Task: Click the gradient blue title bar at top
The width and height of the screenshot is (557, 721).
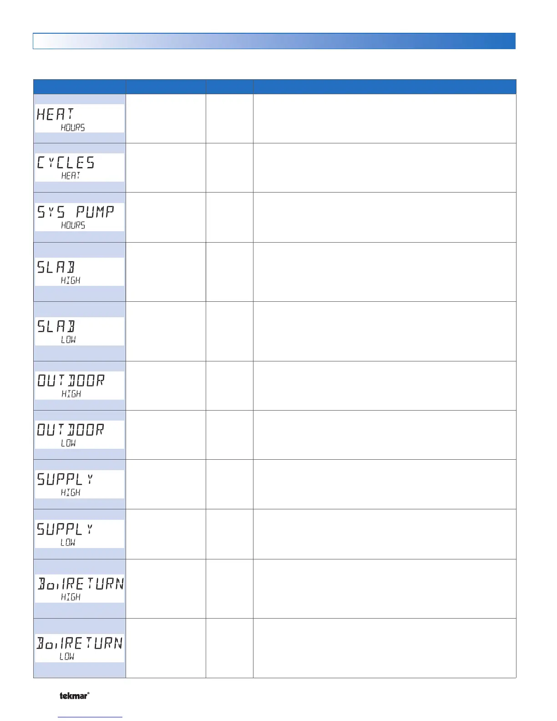Action: [x=274, y=41]
